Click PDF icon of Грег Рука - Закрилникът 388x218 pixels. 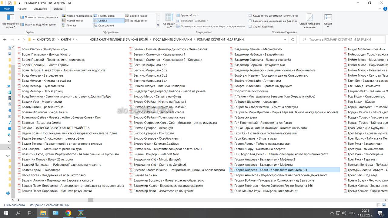pyautogui.click(x=345, y=144)
